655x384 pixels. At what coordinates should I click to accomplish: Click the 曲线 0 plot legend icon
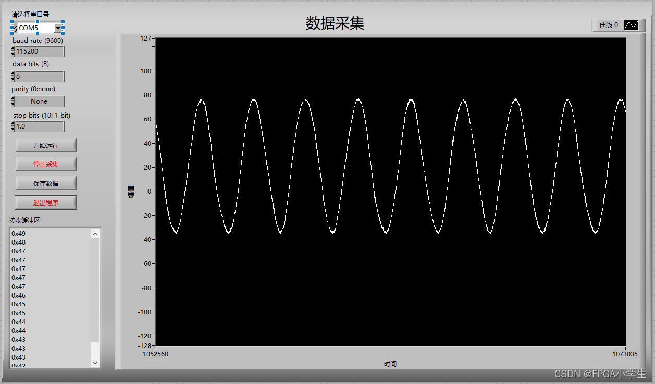[631, 25]
